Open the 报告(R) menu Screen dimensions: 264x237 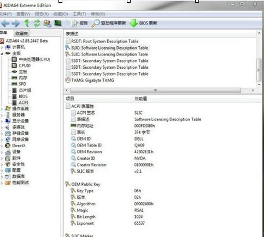42,14
